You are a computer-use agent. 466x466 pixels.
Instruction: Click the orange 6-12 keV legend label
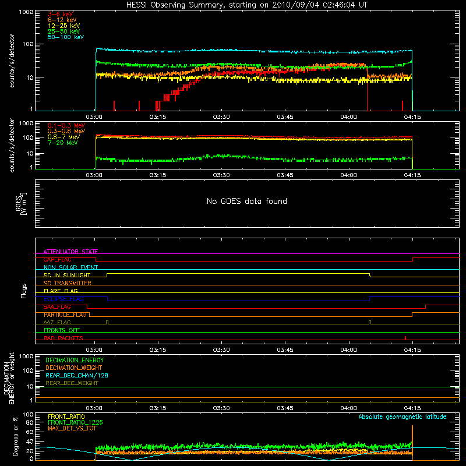coord(62,20)
